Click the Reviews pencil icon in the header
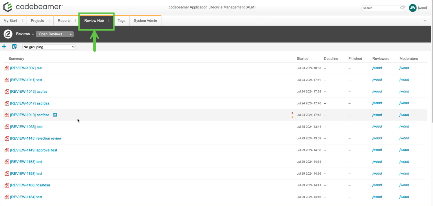The width and height of the screenshot is (433, 206). tap(8, 34)
